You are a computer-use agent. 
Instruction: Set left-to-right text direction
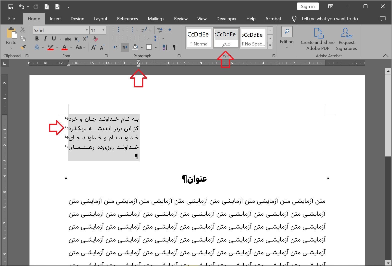click(116, 47)
